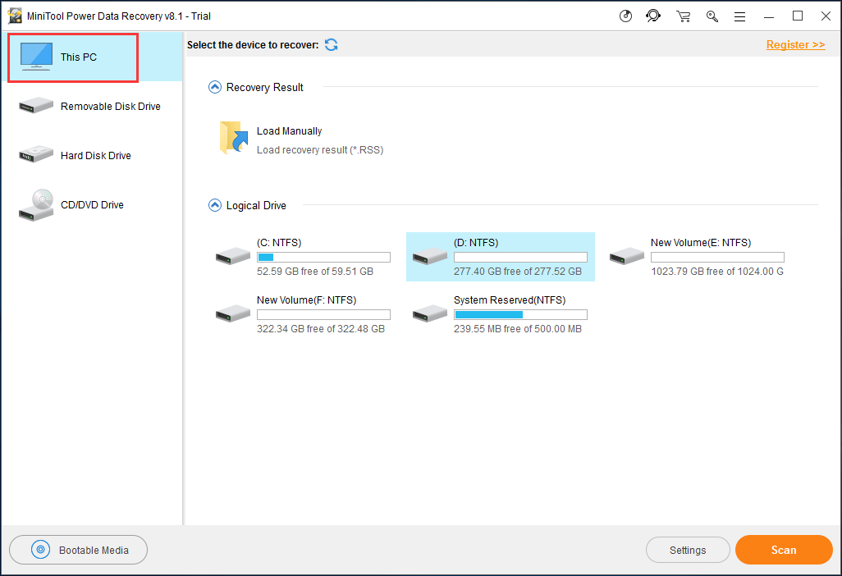
Task: Select the (C: NTFS) drive icon
Action: [233, 256]
